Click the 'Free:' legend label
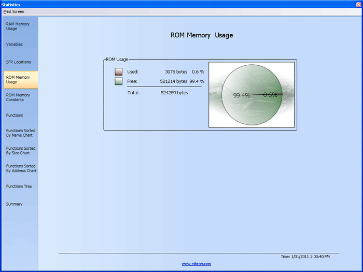The image size is (363, 272). (132, 81)
